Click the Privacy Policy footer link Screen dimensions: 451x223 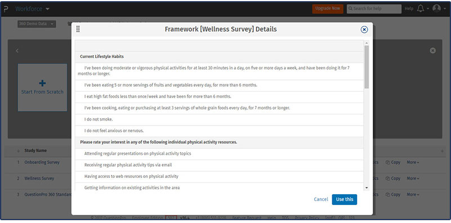click(x=307, y=218)
